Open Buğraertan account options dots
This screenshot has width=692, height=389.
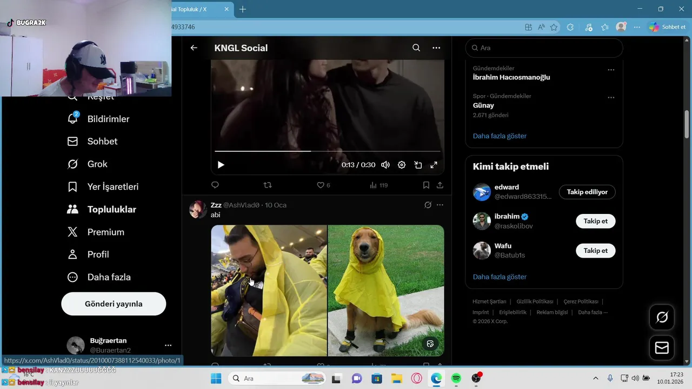(168, 345)
